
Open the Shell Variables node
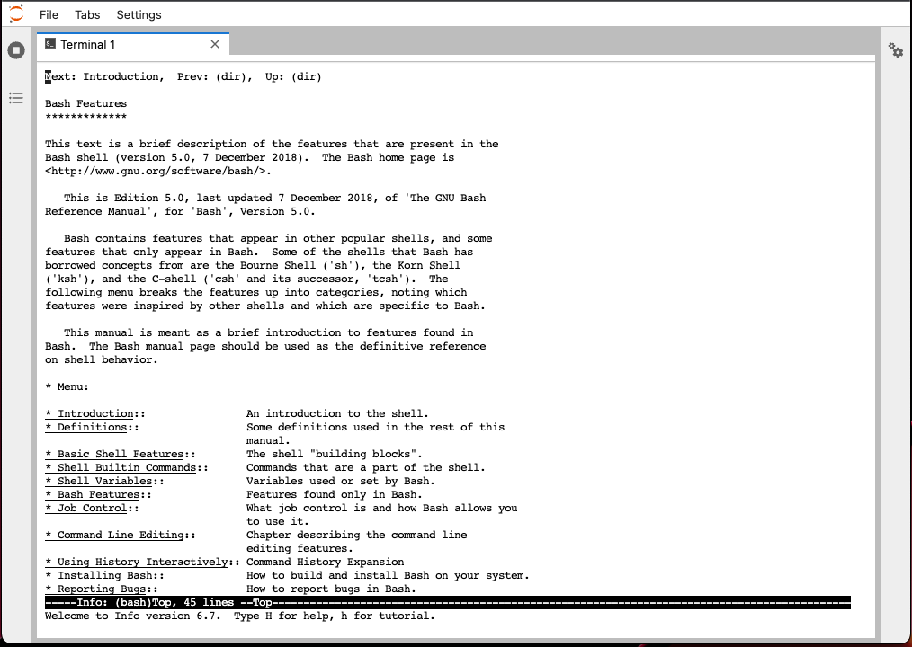(x=99, y=481)
